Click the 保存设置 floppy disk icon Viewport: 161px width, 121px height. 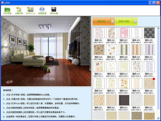pos(54,9)
